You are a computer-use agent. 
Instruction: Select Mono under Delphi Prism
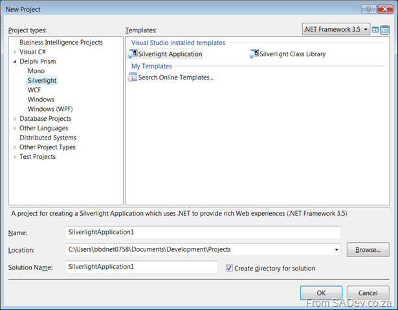[36, 71]
